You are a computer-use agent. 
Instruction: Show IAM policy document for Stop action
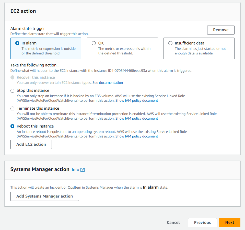(x=137, y=101)
